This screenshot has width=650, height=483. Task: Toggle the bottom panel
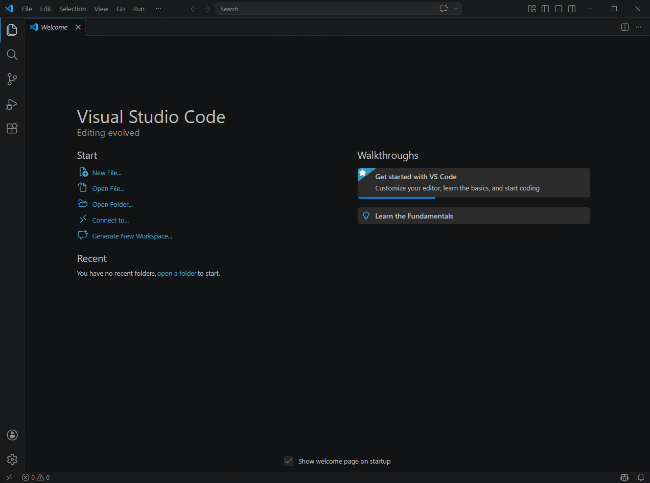[x=559, y=9]
